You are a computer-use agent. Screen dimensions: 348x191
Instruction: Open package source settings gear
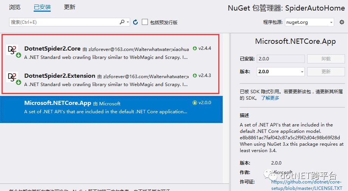[342, 22]
